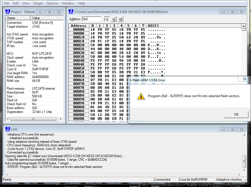
Task: Close the K10033818.bin data window
Action: click(x=242, y=12)
